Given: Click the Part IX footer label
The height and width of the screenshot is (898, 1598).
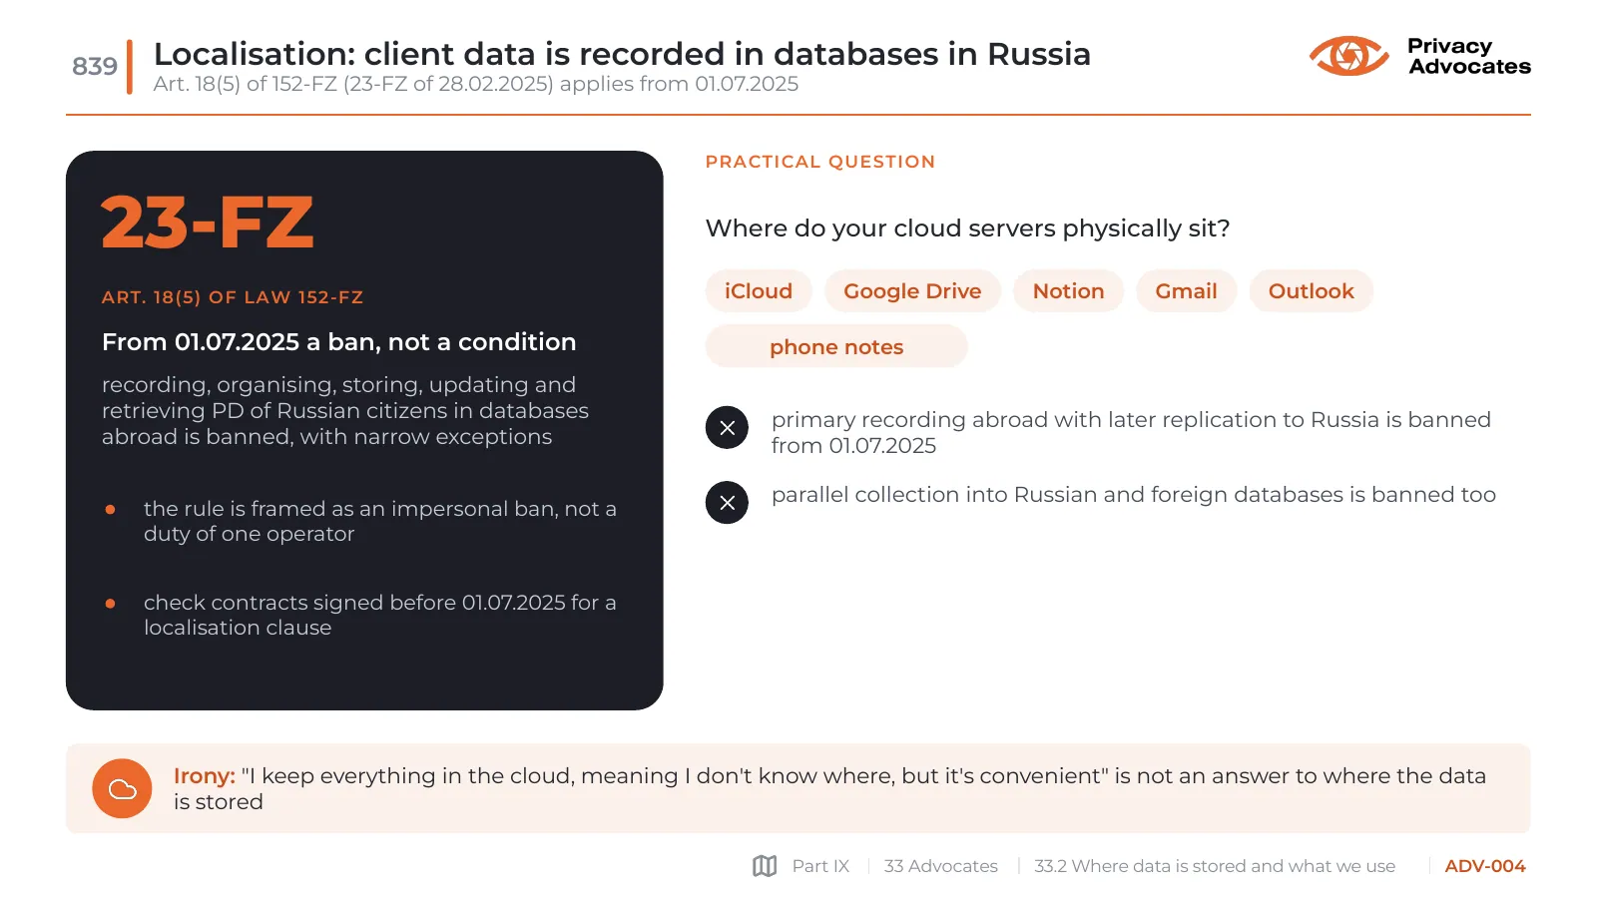Looking at the screenshot, I should coord(820,866).
